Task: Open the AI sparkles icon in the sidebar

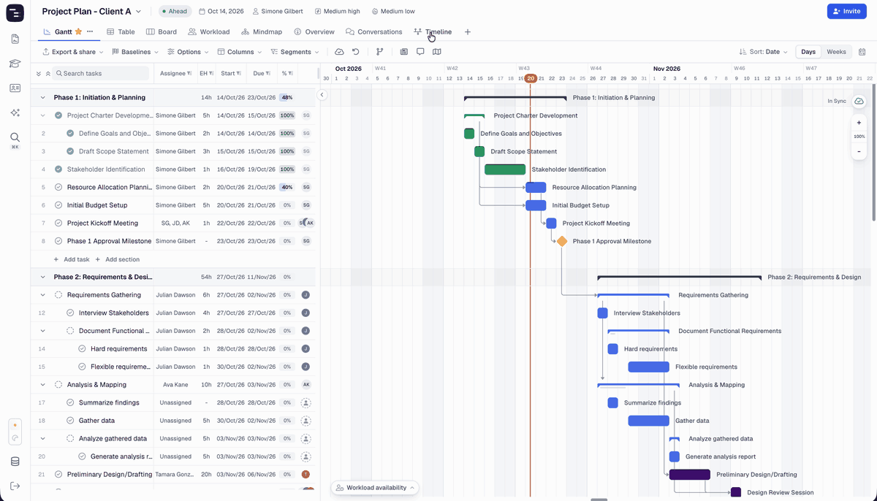Action: pos(15,112)
